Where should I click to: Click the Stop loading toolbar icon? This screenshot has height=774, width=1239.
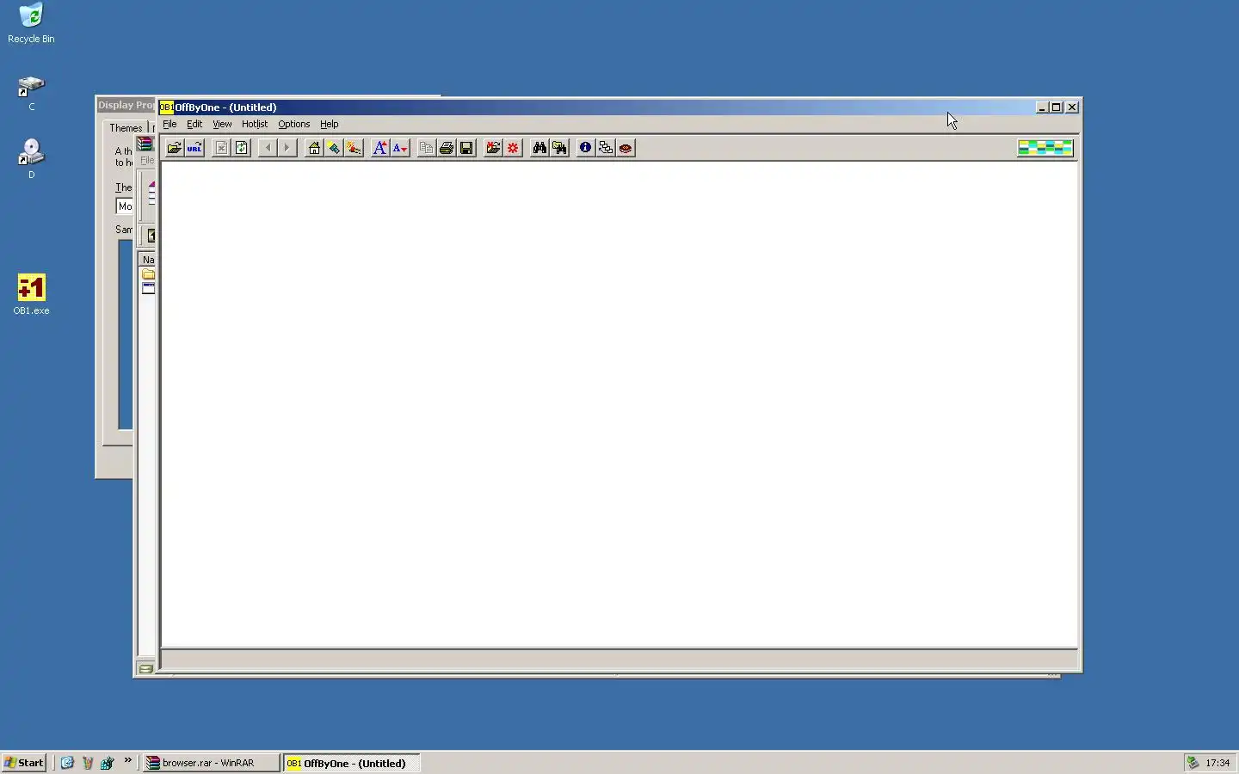click(221, 148)
